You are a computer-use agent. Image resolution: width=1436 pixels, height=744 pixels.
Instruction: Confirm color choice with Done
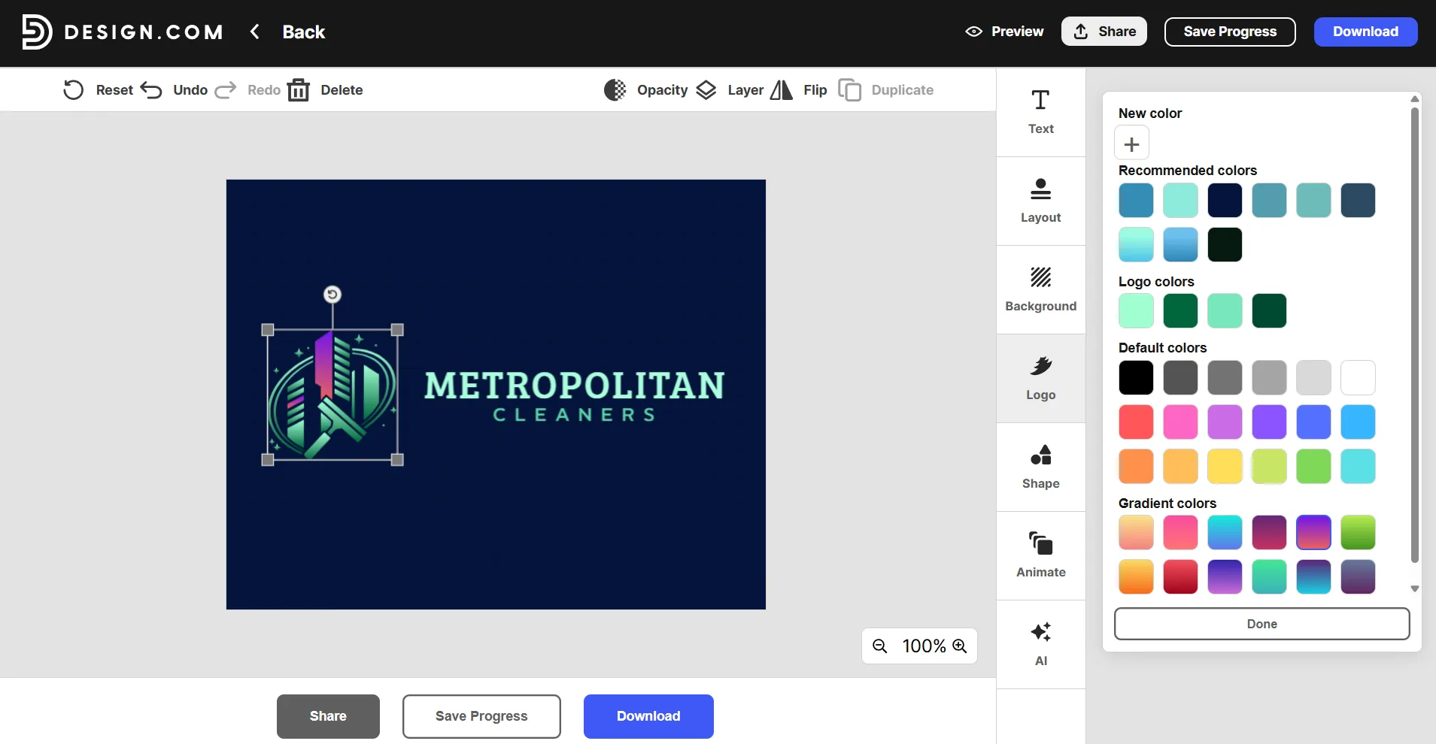pyautogui.click(x=1261, y=624)
